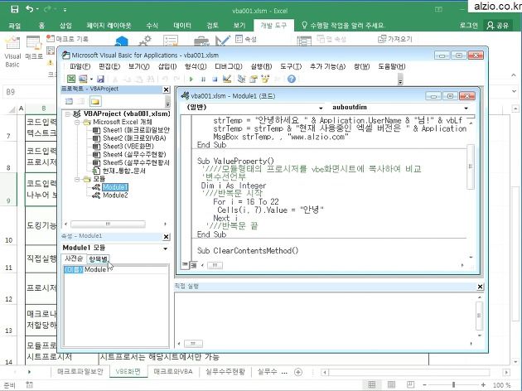Click the blue Help question mark icon
Viewport: 522px width, 391px height.
point(292,79)
